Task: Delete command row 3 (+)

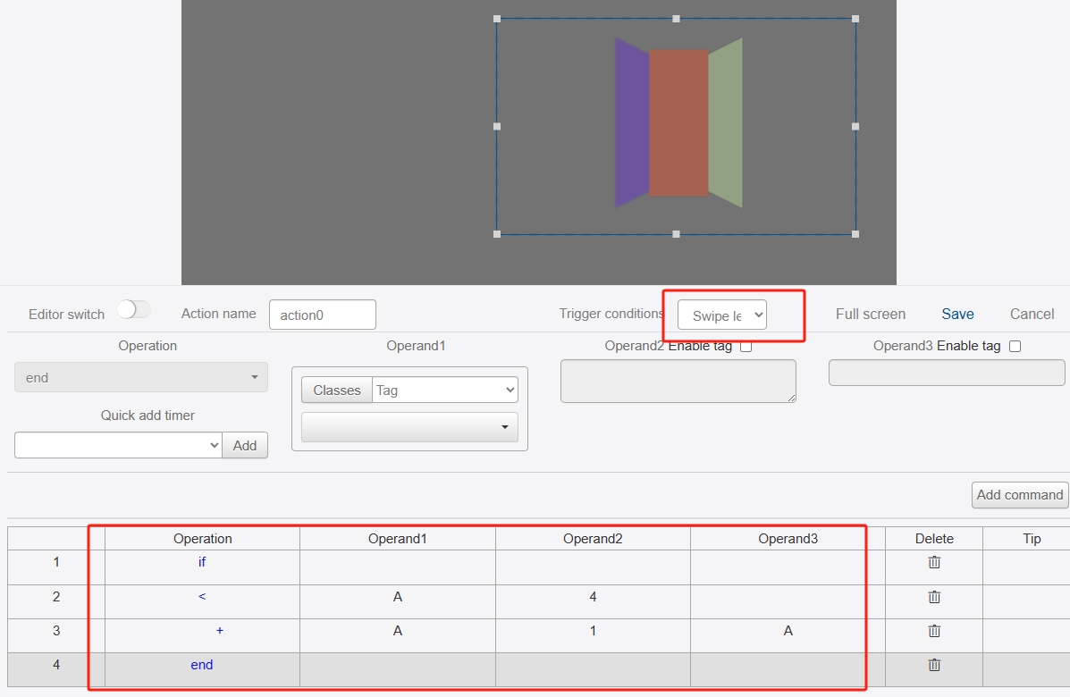Action: [x=934, y=631]
